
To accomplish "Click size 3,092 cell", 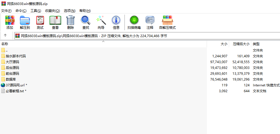I will point(223,91).
